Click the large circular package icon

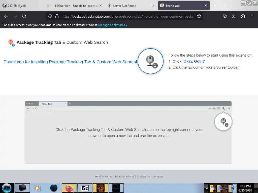click(150, 61)
